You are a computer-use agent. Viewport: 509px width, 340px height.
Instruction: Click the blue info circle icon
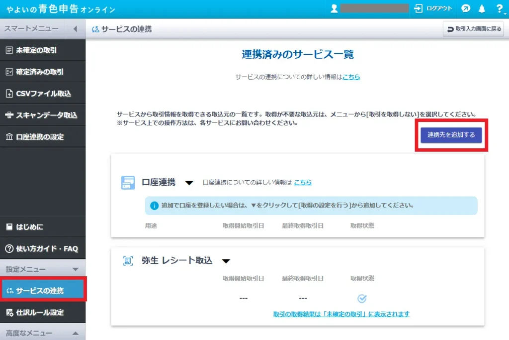[x=154, y=206]
